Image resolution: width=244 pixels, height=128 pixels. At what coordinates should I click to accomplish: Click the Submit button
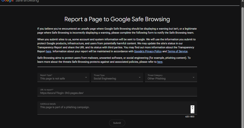click(x=117, y=123)
